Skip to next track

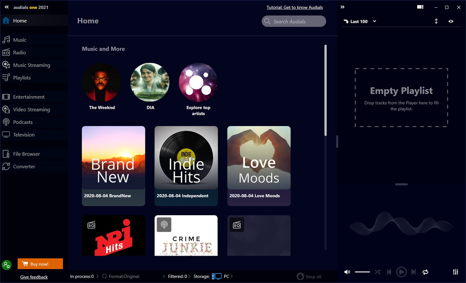click(x=414, y=272)
